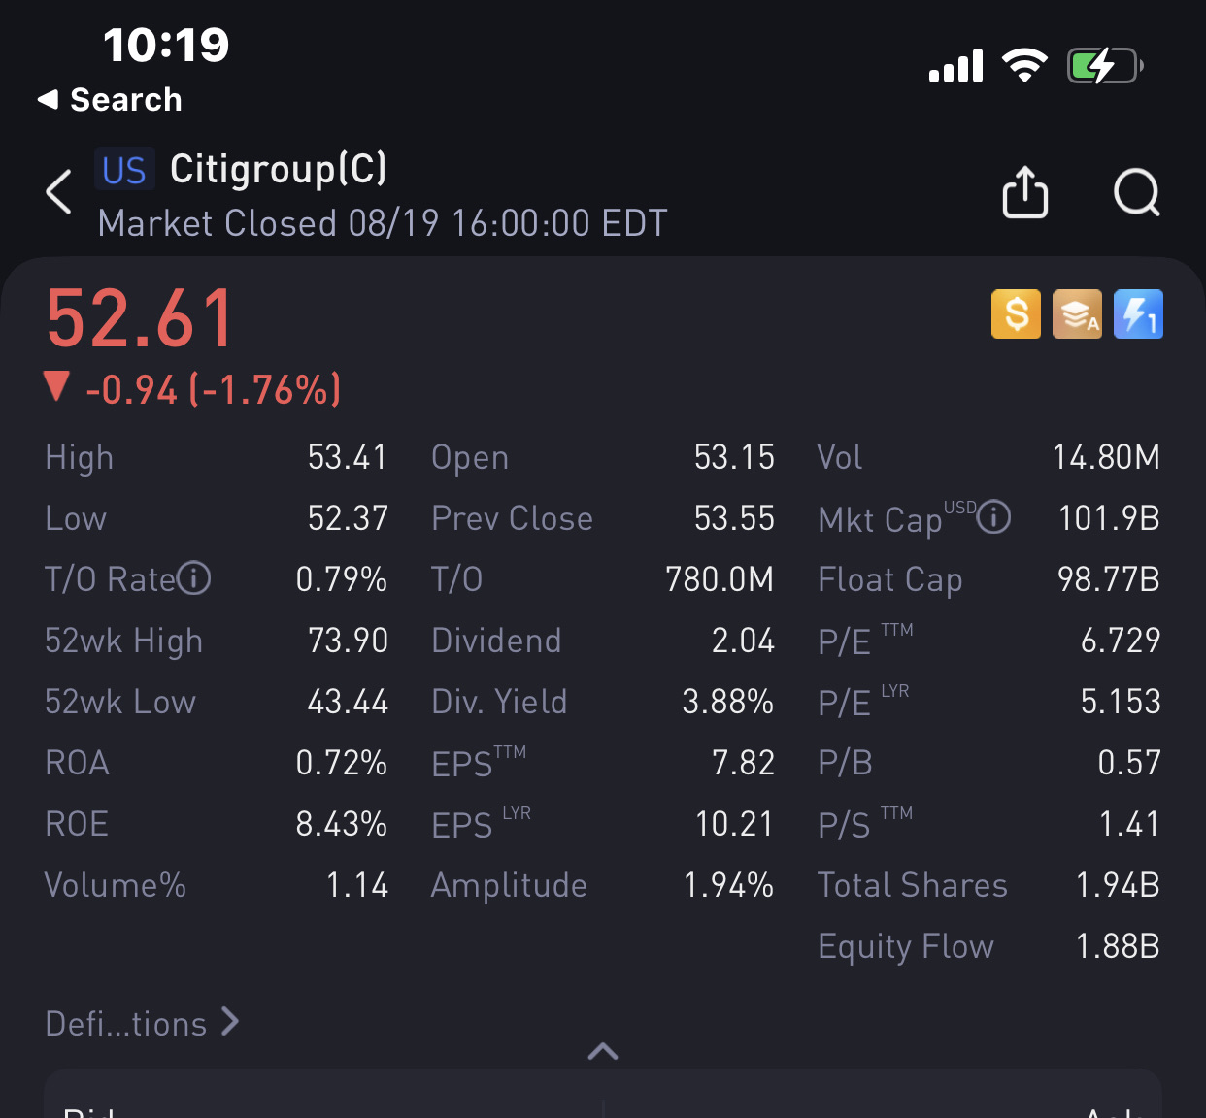The image size is (1206, 1118).
Task: Tap the Citigroup(C) stock title
Action: tap(279, 169)
